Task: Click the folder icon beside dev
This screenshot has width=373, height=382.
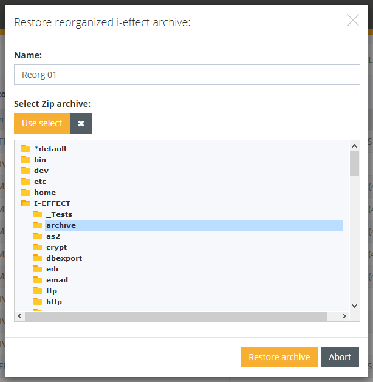Action: pyautogui.click(x=25, y=171)
